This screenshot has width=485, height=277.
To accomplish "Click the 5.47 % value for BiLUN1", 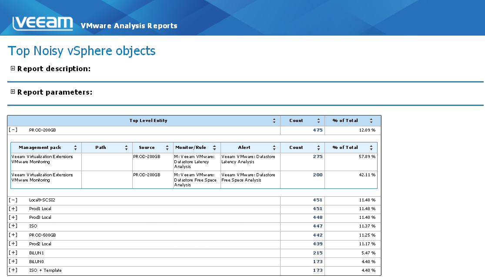I will [x=368, y=253].
